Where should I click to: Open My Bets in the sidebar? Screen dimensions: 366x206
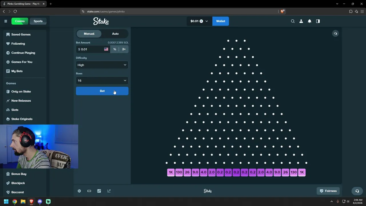[17, 71]
